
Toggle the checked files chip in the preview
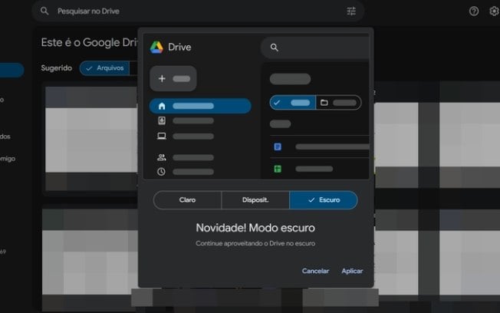click(292, 103)
